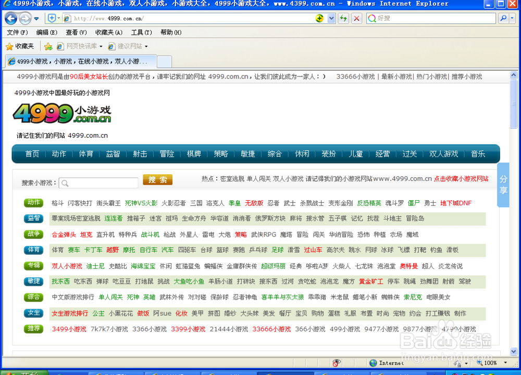Screen dimensions: 521x375
Task: Click the red Stop loading icon
Action: coord(356,18)
